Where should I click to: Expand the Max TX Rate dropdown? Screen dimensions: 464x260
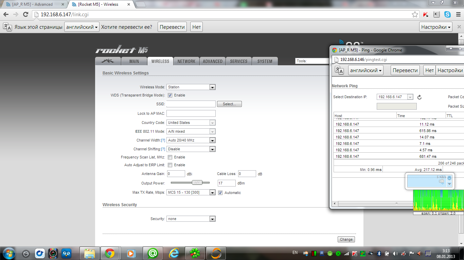pos(191,193)
